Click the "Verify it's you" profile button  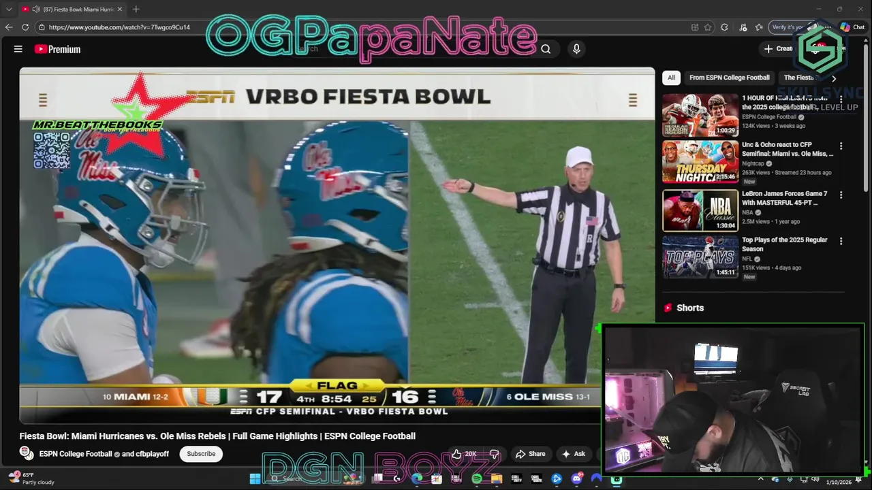[x=792, y=27]
